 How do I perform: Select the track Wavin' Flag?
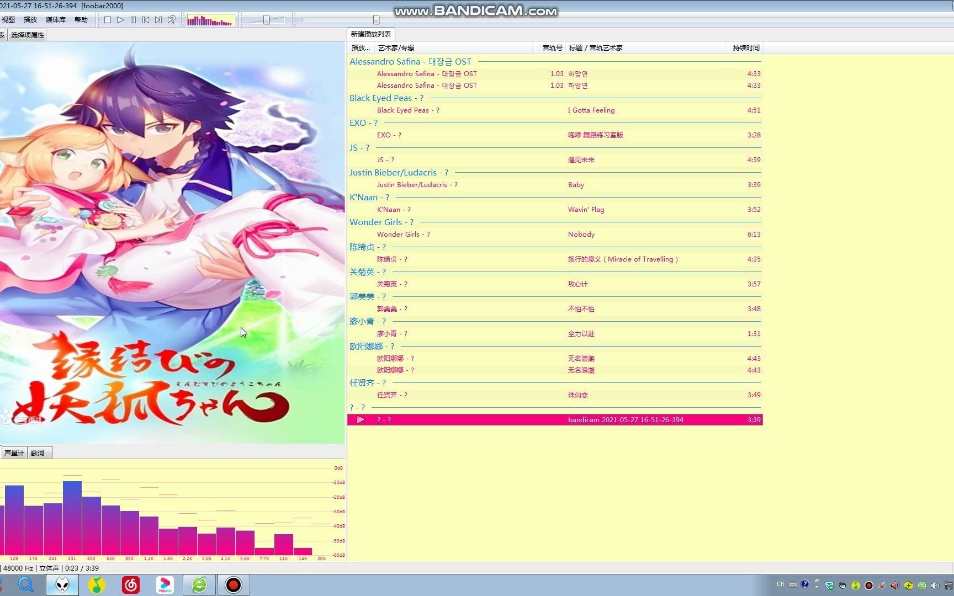click(x=555, y=210)
